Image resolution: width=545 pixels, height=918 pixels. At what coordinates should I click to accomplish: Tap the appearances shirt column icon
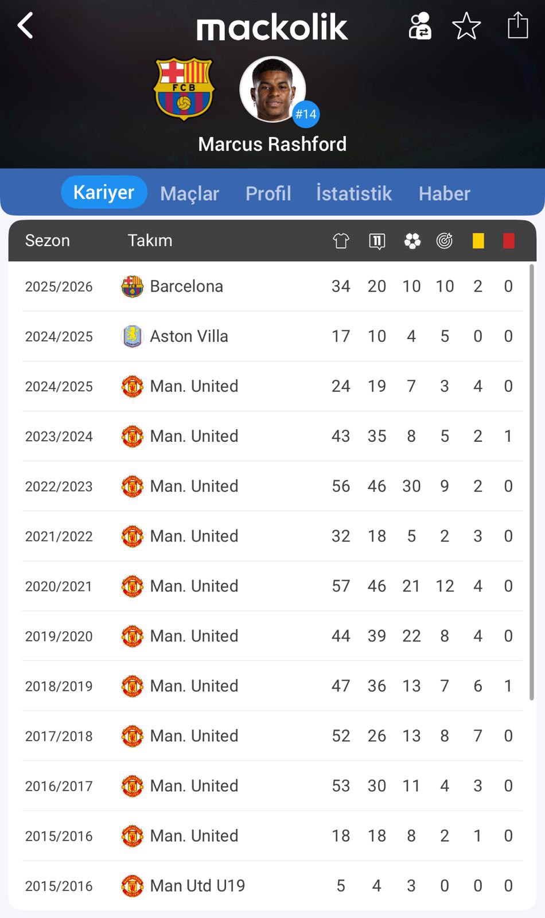[x=341, y=241]
